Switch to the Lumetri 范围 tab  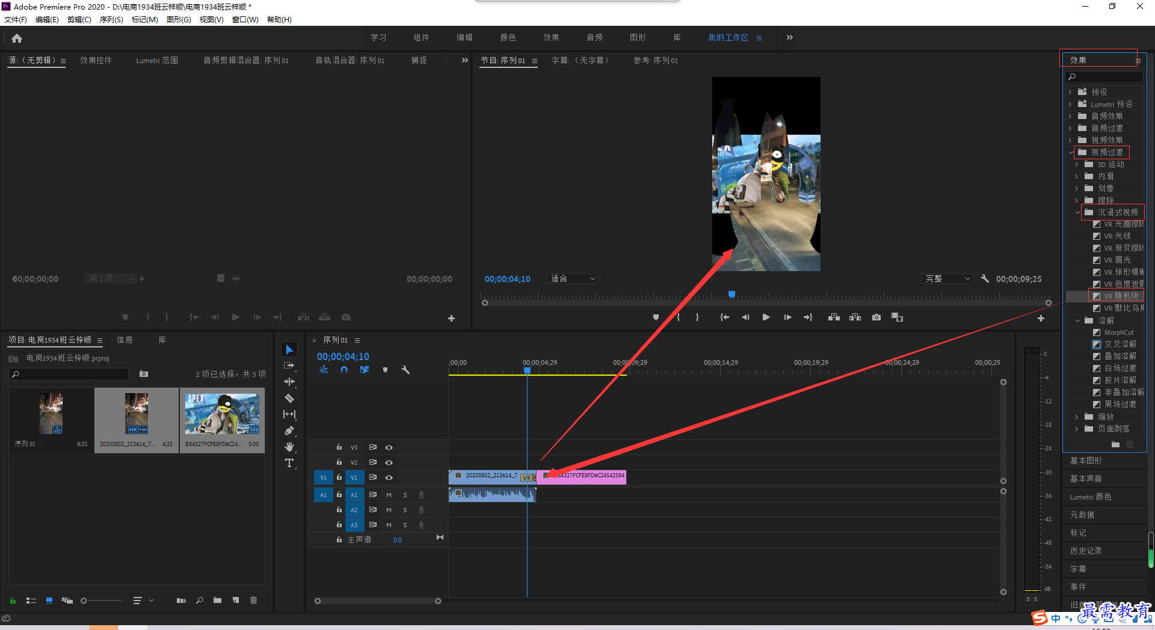156,60
